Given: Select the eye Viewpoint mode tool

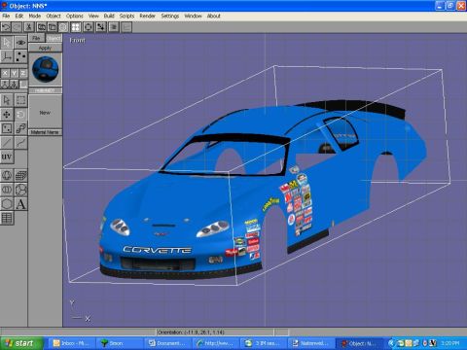Looking at the screenshot, I should [x=20, y=43].
